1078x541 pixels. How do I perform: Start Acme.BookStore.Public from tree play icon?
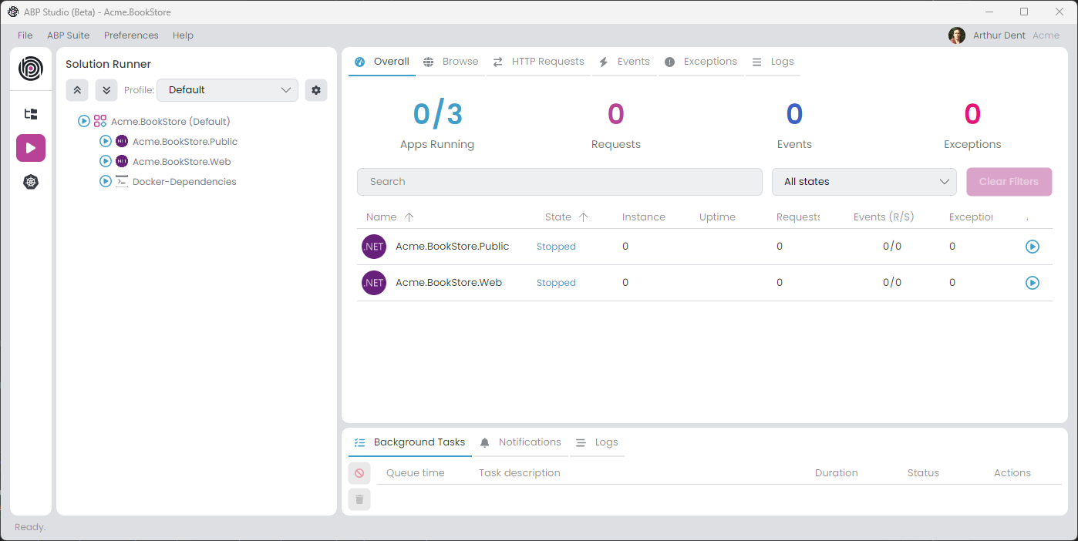click(x=106, y=141)
